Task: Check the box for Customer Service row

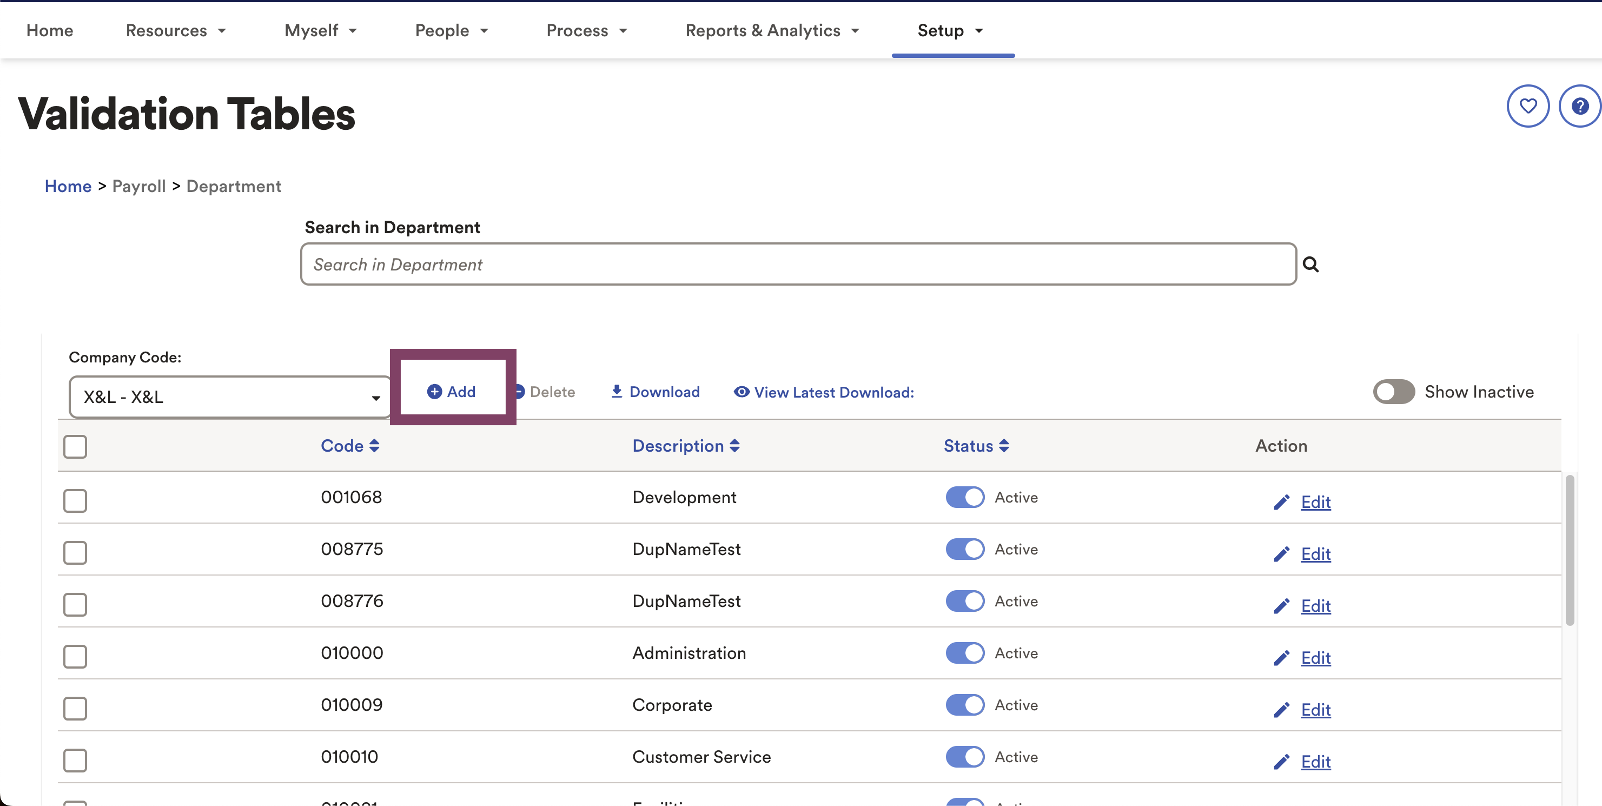Action: [75, 761]
